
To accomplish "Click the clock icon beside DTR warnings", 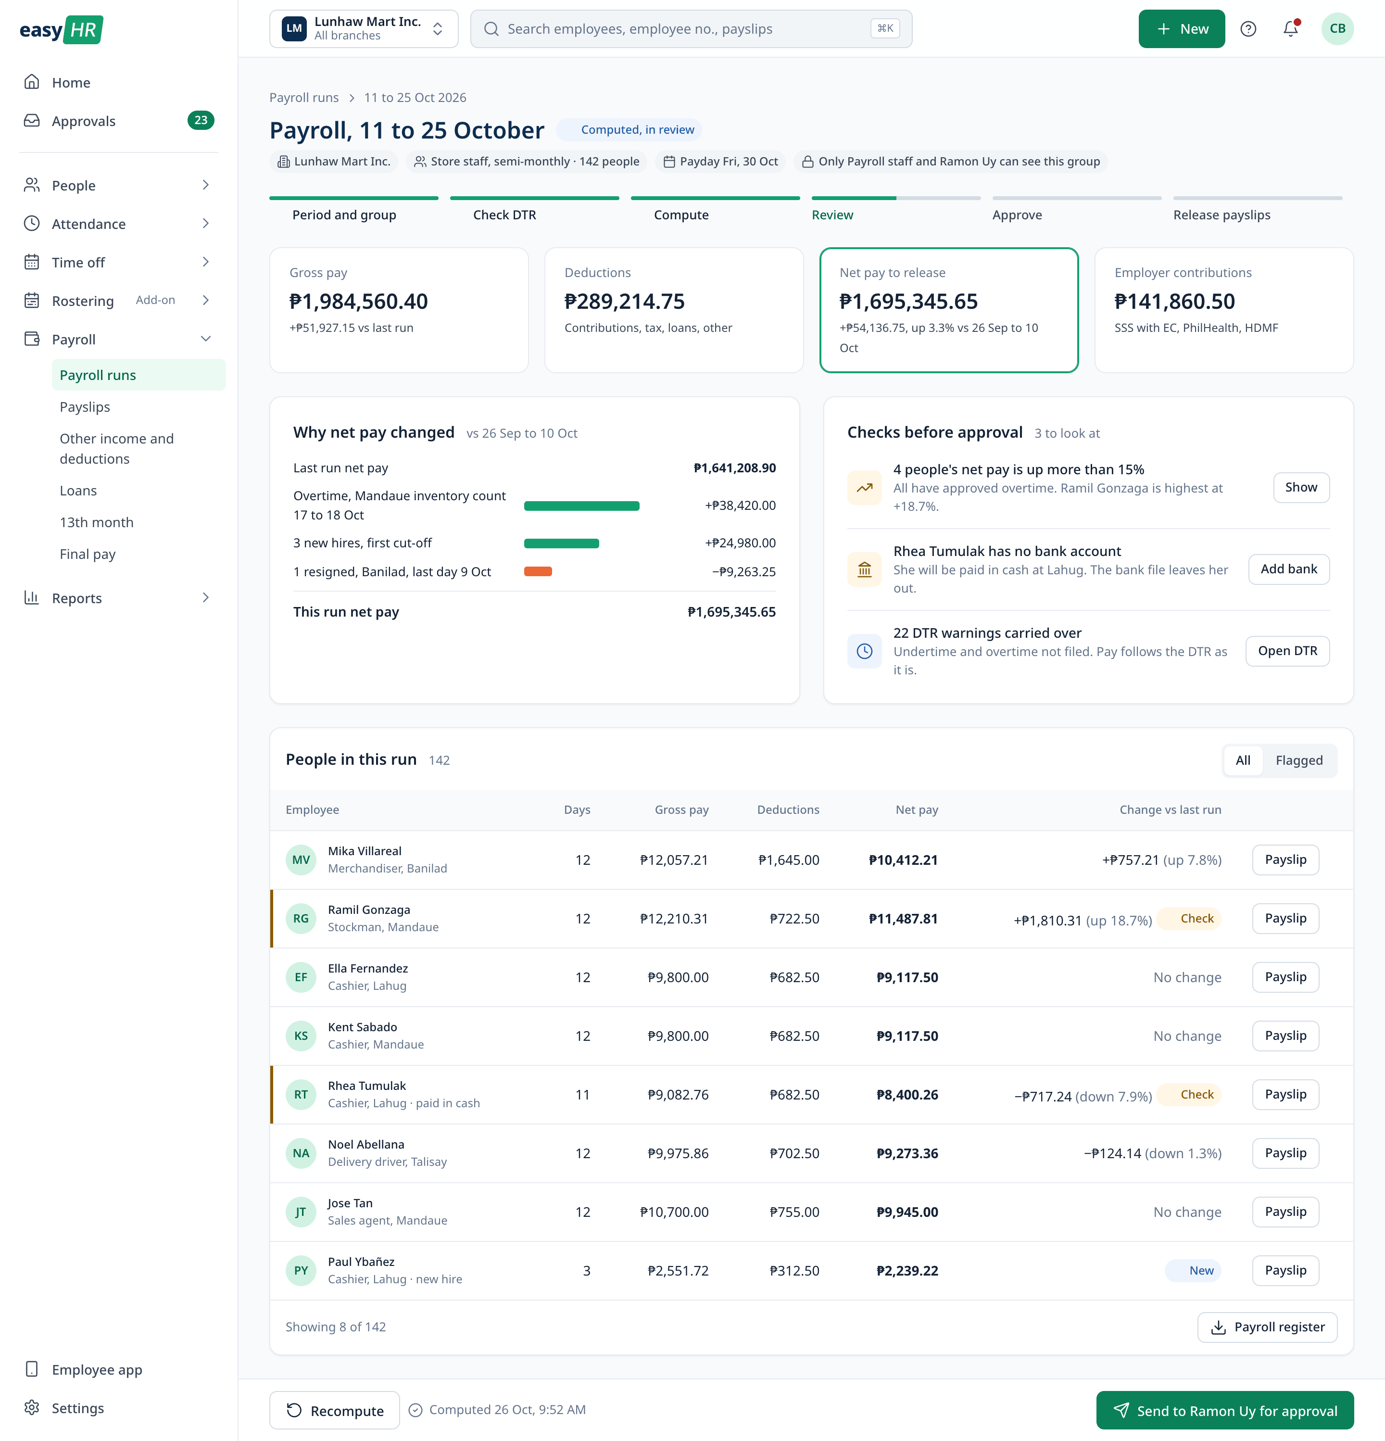I will (x=865, y=651).
